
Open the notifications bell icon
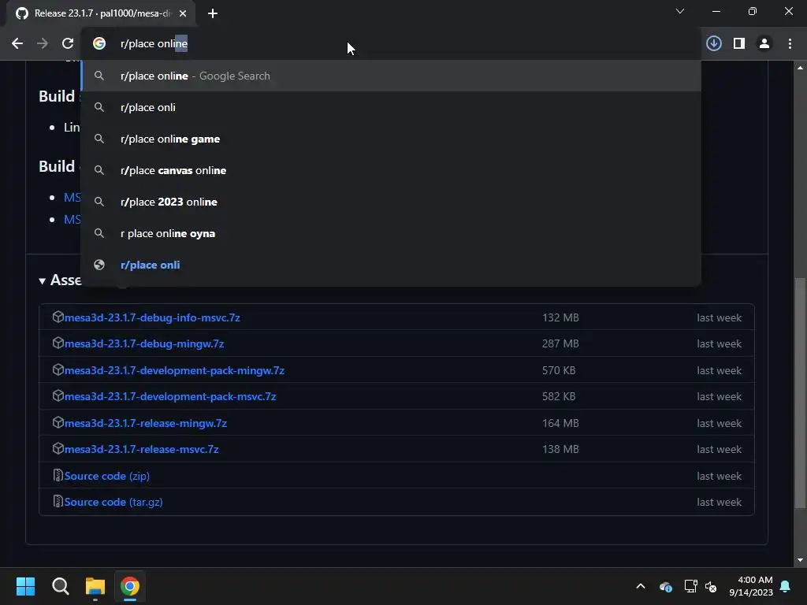tap(786, 586)
